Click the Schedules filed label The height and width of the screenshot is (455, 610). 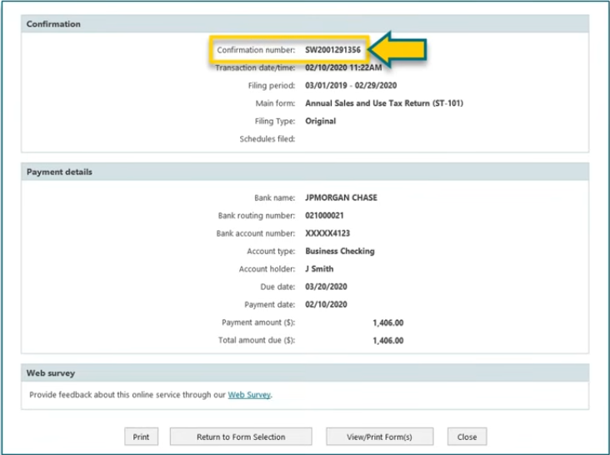point(267,139)
